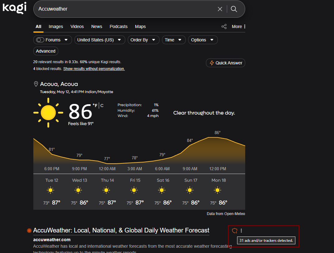Click the sun icon under Mon 18

[x=217, y=190]
